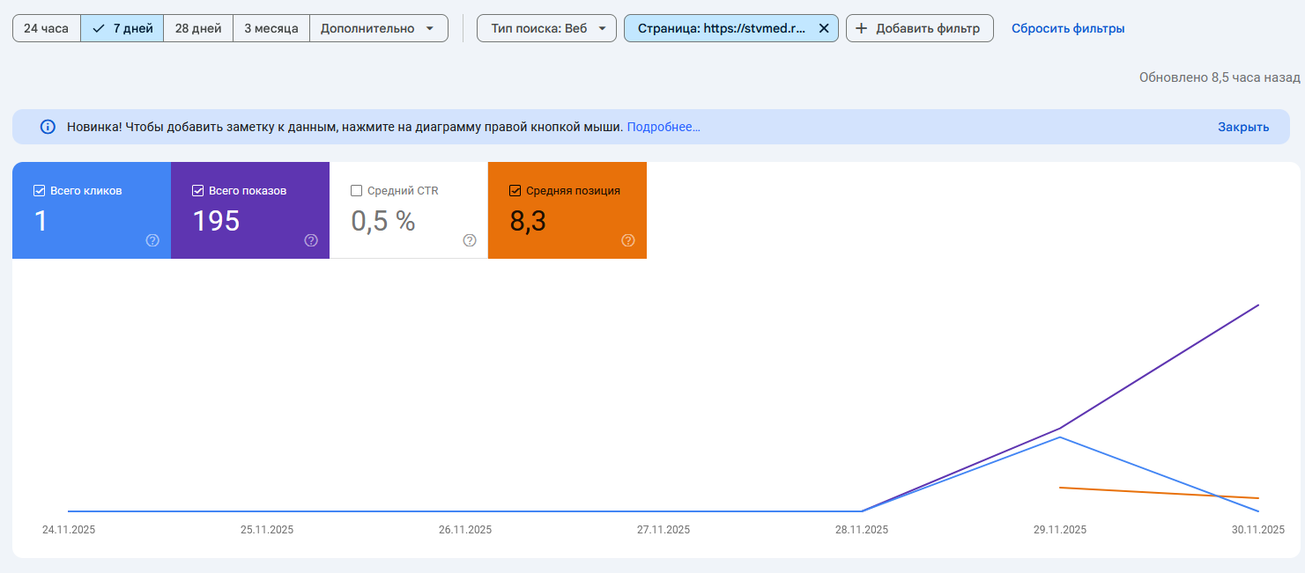Click help icon on Всего показов card
The image size is (1305, 573).
click(311, 240)
